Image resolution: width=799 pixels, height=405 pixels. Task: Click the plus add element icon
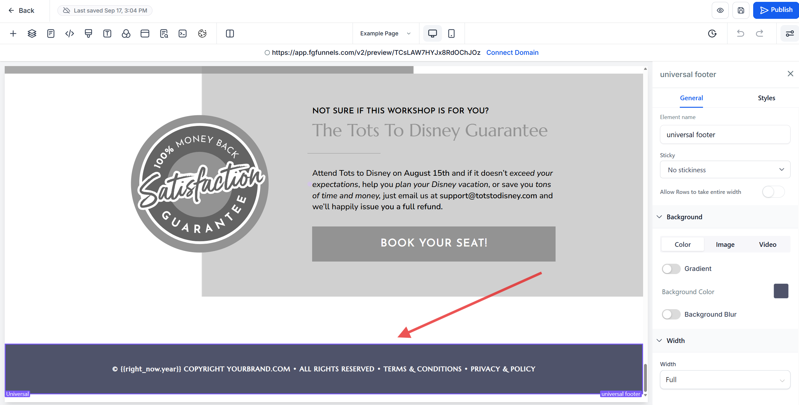(13, 34)
